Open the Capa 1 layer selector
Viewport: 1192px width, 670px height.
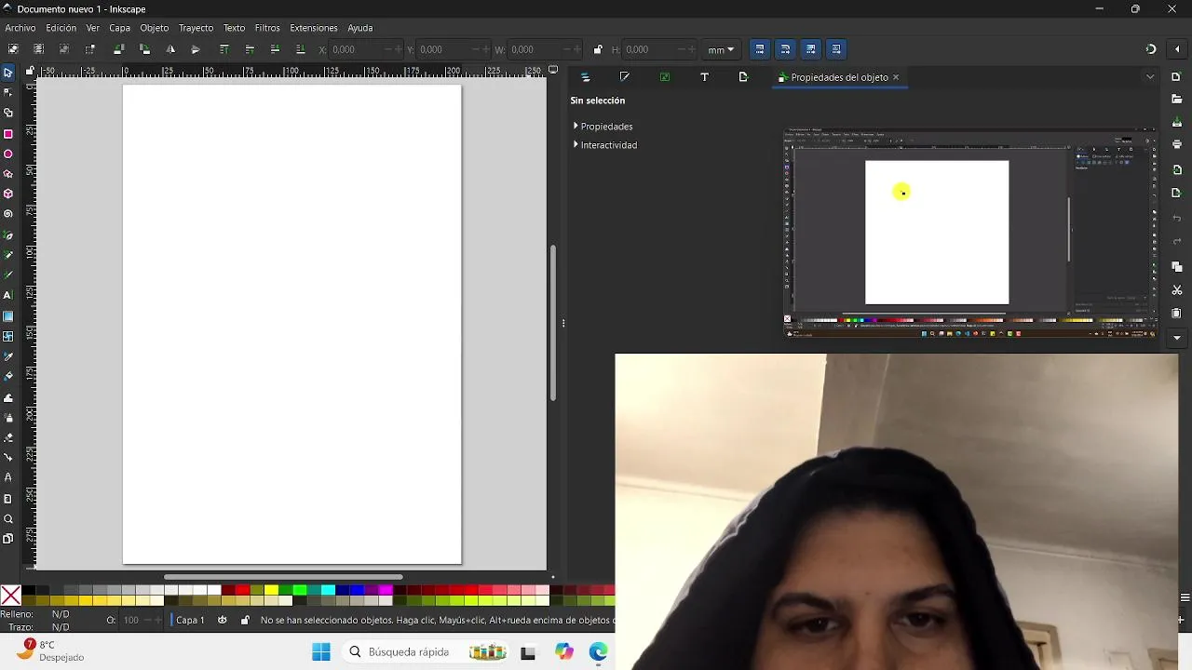[190, 620]
